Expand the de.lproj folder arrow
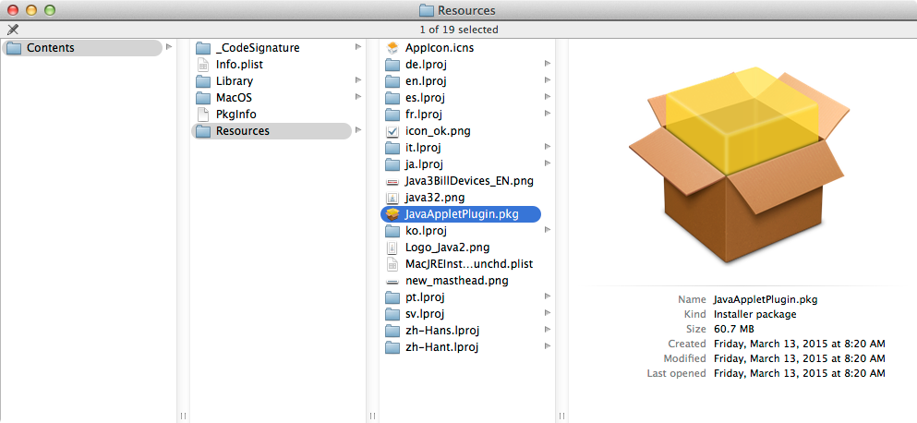The image size is (917, 423). point(548,63)
